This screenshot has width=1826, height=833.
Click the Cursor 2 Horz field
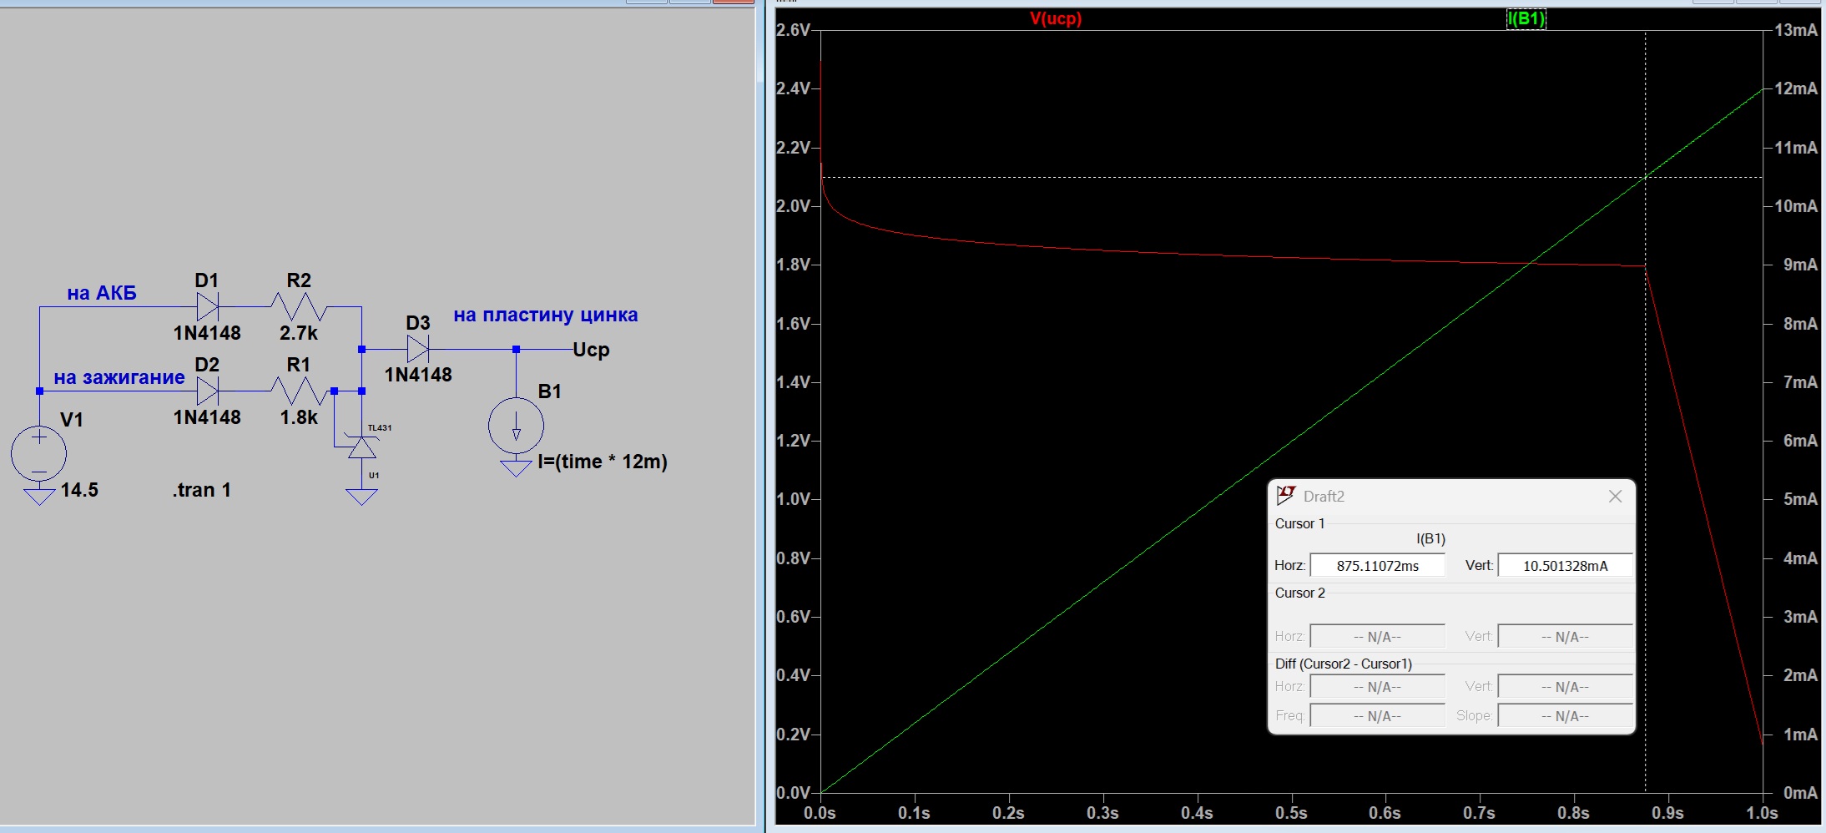pos(1378,636)
